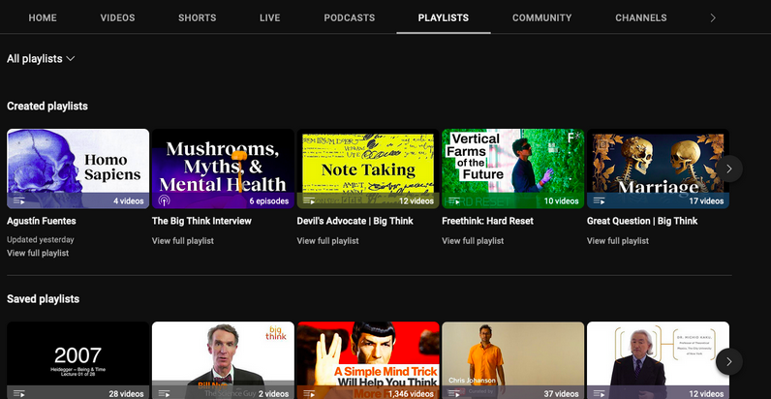Click the Created playlists heading

click(x=47, y=107)
